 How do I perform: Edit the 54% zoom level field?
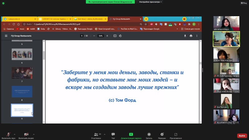[101, 36]
